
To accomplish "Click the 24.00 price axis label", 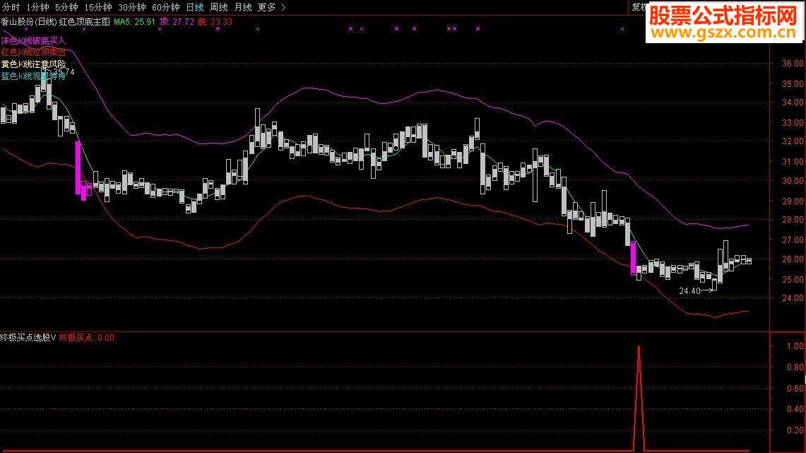I will [792, 298].
